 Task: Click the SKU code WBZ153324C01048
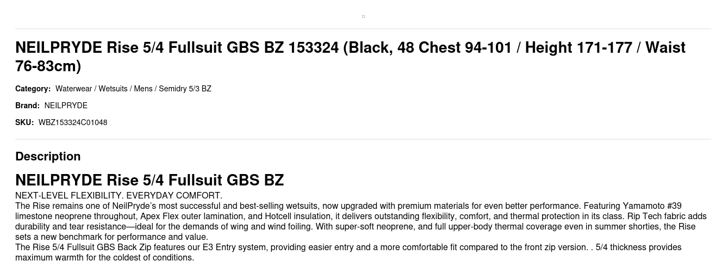point(73,122)
